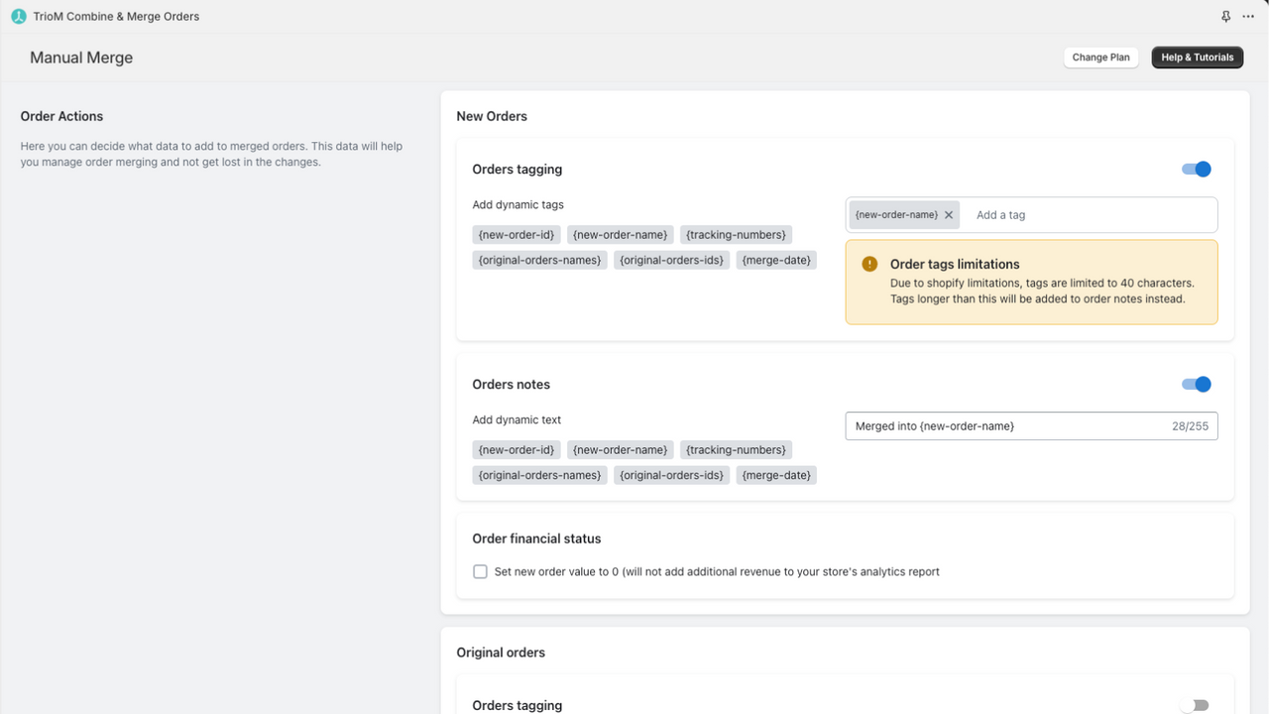Click the 28/255 character counter
The height and width of the screenshot is (714, 1269).
click(x=1190, y=426)
